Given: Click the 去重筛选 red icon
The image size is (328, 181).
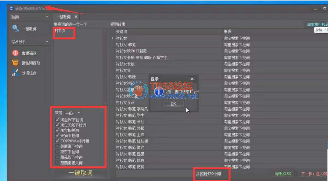Looking at the screenshot, I should [x=15, y=53].
